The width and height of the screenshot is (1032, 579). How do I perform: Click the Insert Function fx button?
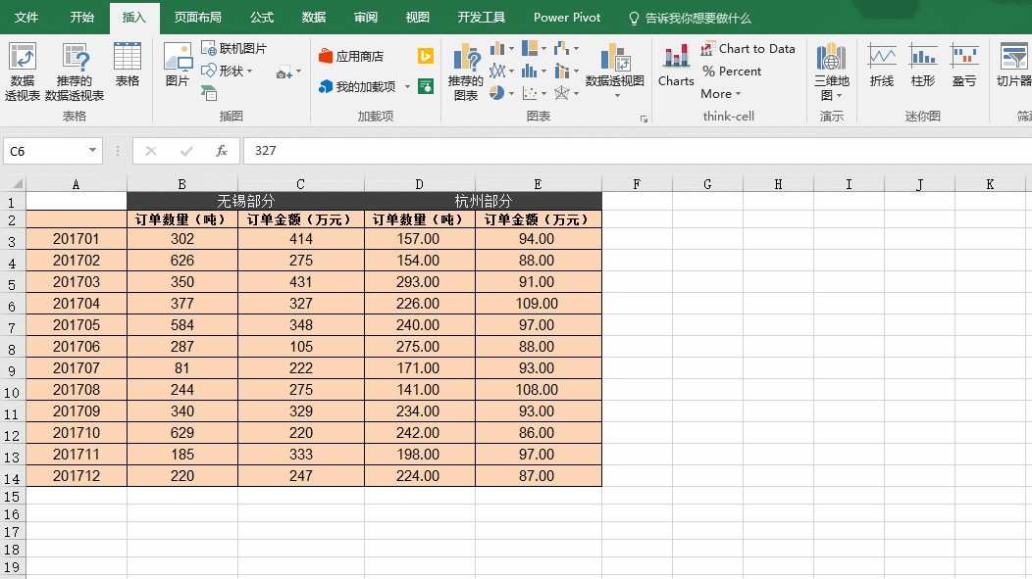tap(222, 151)
